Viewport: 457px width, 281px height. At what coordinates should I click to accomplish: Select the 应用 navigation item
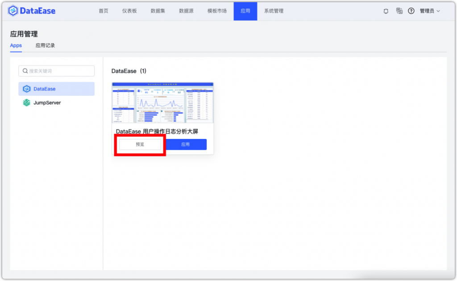[x=245, y=11]
